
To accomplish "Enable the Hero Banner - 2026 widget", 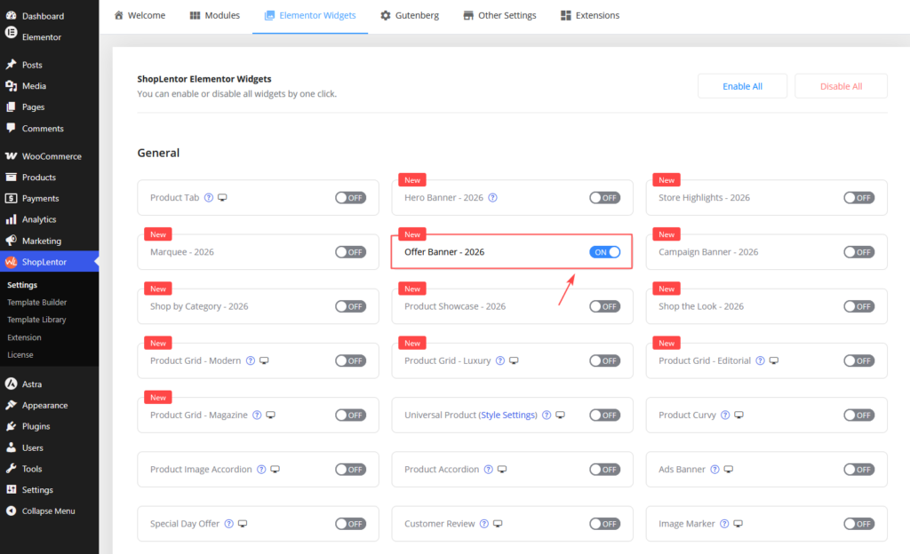I will click(604, 198).
